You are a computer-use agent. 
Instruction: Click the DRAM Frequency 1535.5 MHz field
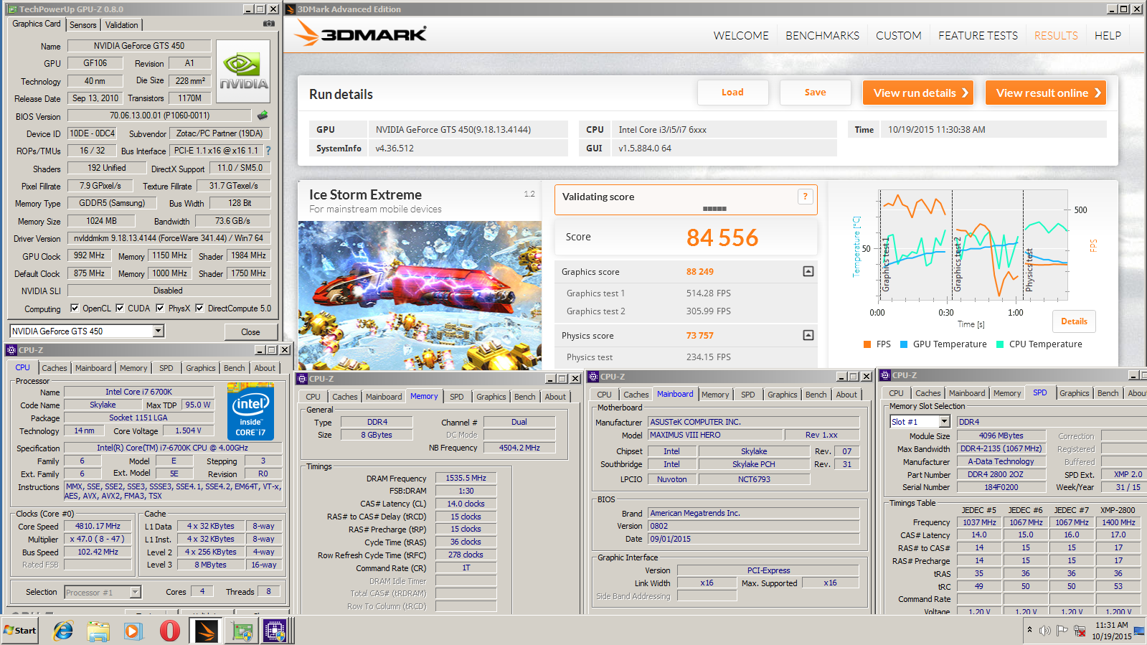(x=466, y=478)
